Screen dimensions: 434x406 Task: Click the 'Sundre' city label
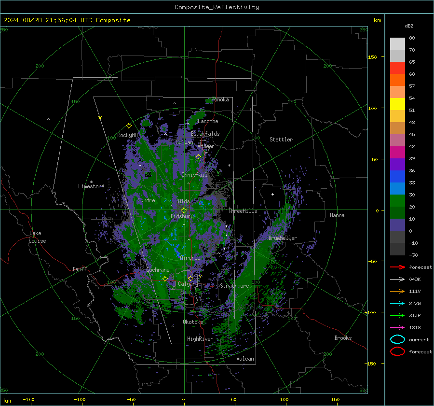(146, 200)
